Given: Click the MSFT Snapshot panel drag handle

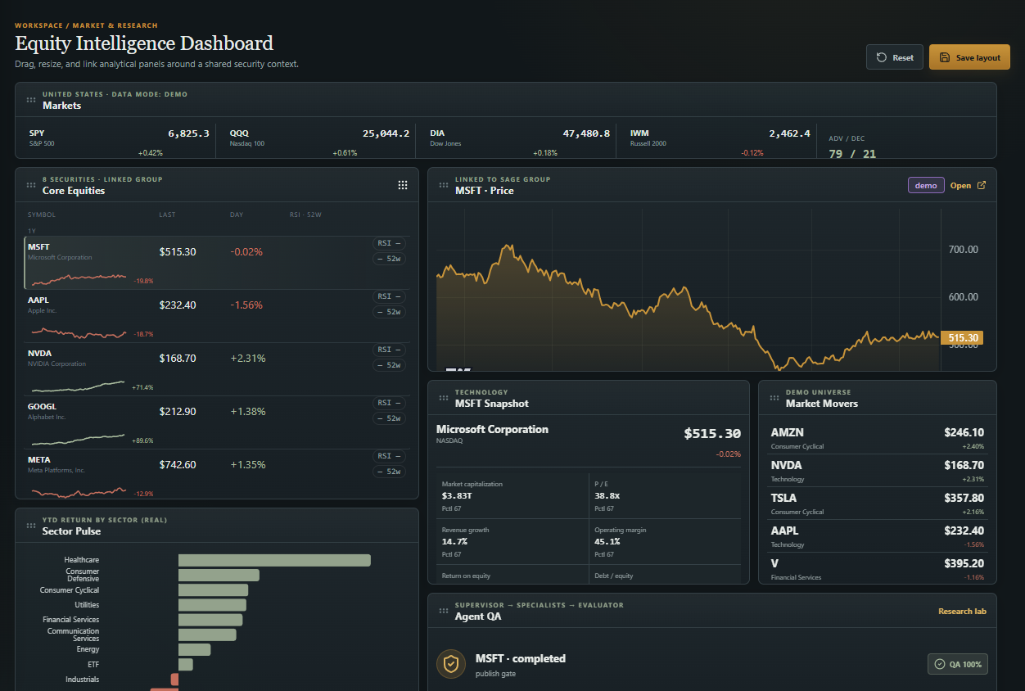Looking at the screenshot, I should [x=444, y=398].
